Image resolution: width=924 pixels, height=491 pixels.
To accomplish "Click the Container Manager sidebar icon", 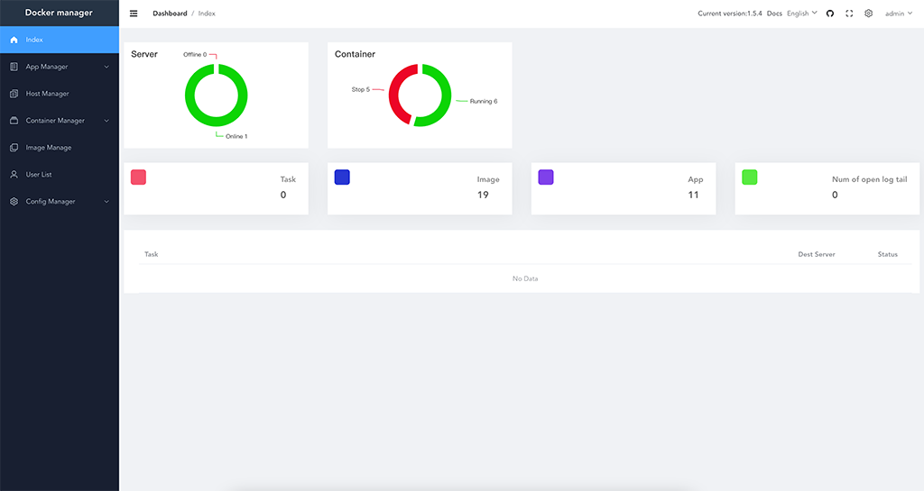I will pyautogui.click(x=14, y=121).
